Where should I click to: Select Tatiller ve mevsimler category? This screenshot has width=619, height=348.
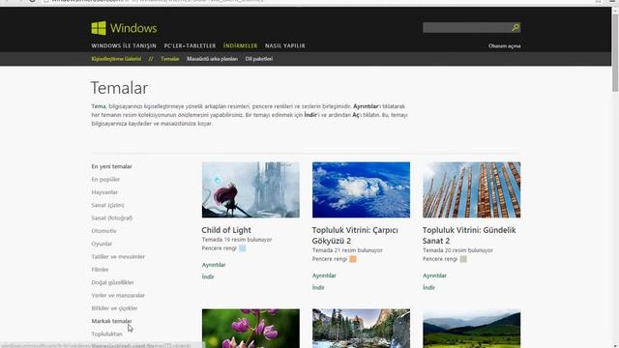[x=118, y=256]
